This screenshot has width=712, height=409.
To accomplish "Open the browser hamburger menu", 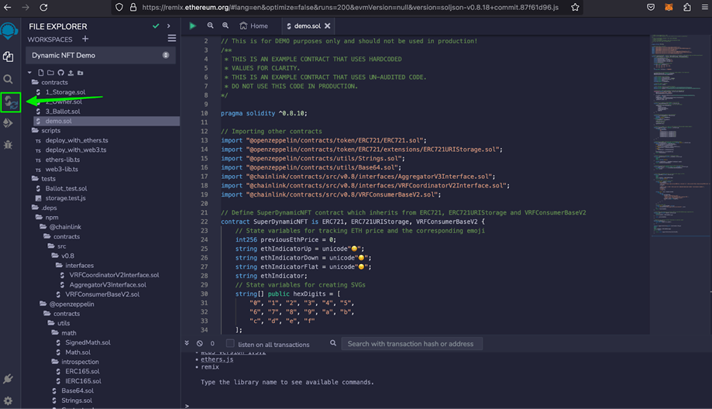I will click(705, 7).
